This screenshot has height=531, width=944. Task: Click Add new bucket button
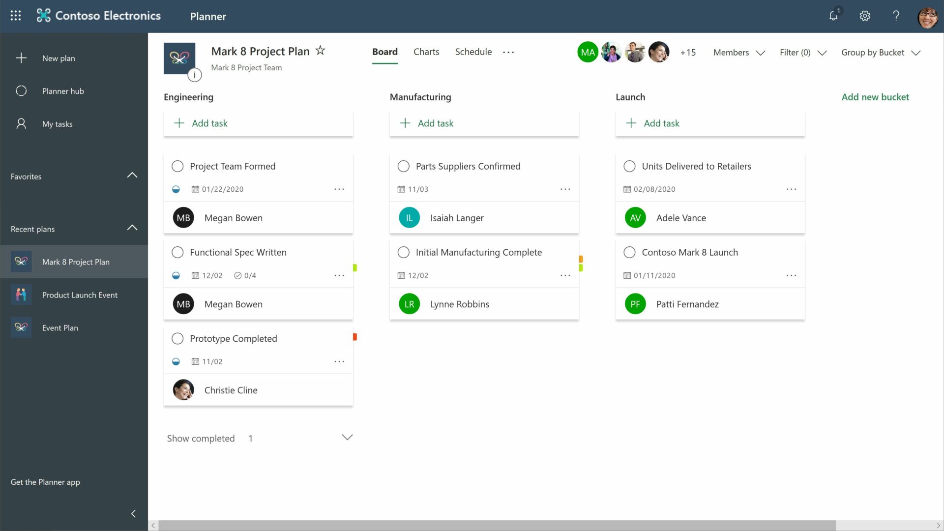[x=875, y=96]
